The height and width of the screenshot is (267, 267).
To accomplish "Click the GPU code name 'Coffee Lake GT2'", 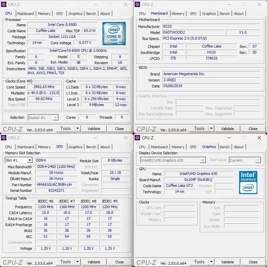I will click(180, 186).
